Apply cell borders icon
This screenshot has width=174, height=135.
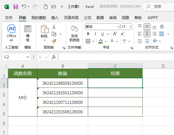[88, 41]
